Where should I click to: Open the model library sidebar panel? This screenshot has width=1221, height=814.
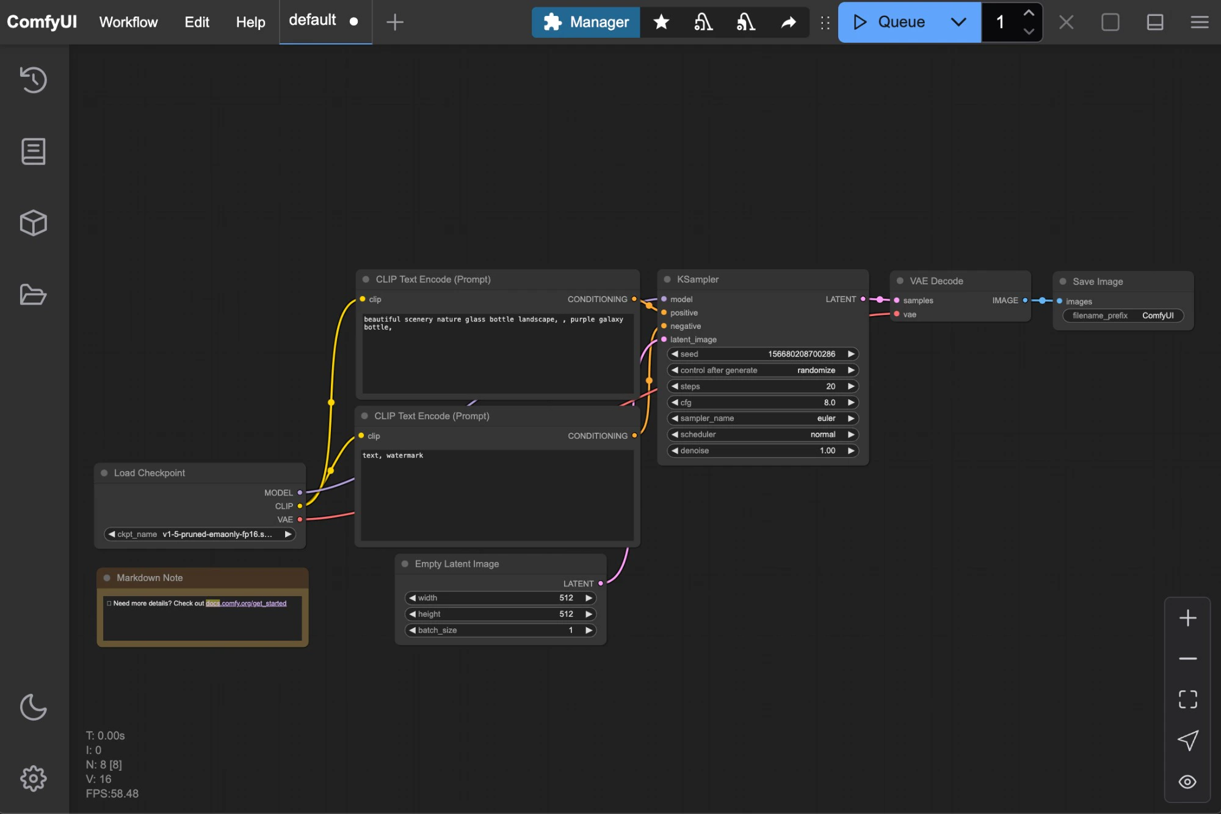pyautogui.click(x=33, y=223)
